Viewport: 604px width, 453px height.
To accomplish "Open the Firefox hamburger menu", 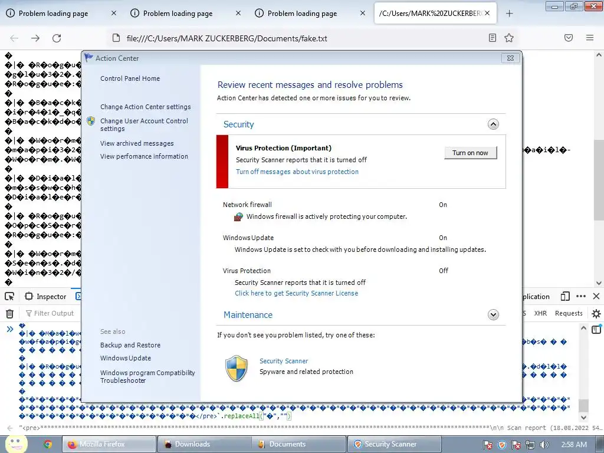I will (x=590, y=38).
